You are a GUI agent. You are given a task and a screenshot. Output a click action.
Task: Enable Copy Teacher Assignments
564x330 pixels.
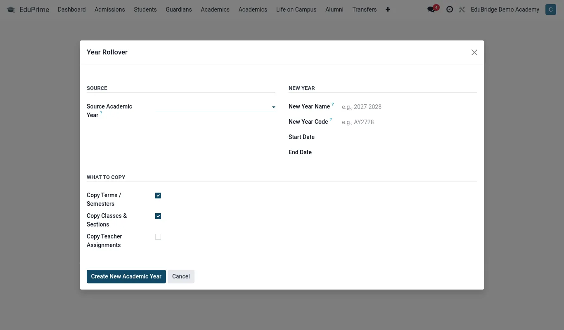158,237
